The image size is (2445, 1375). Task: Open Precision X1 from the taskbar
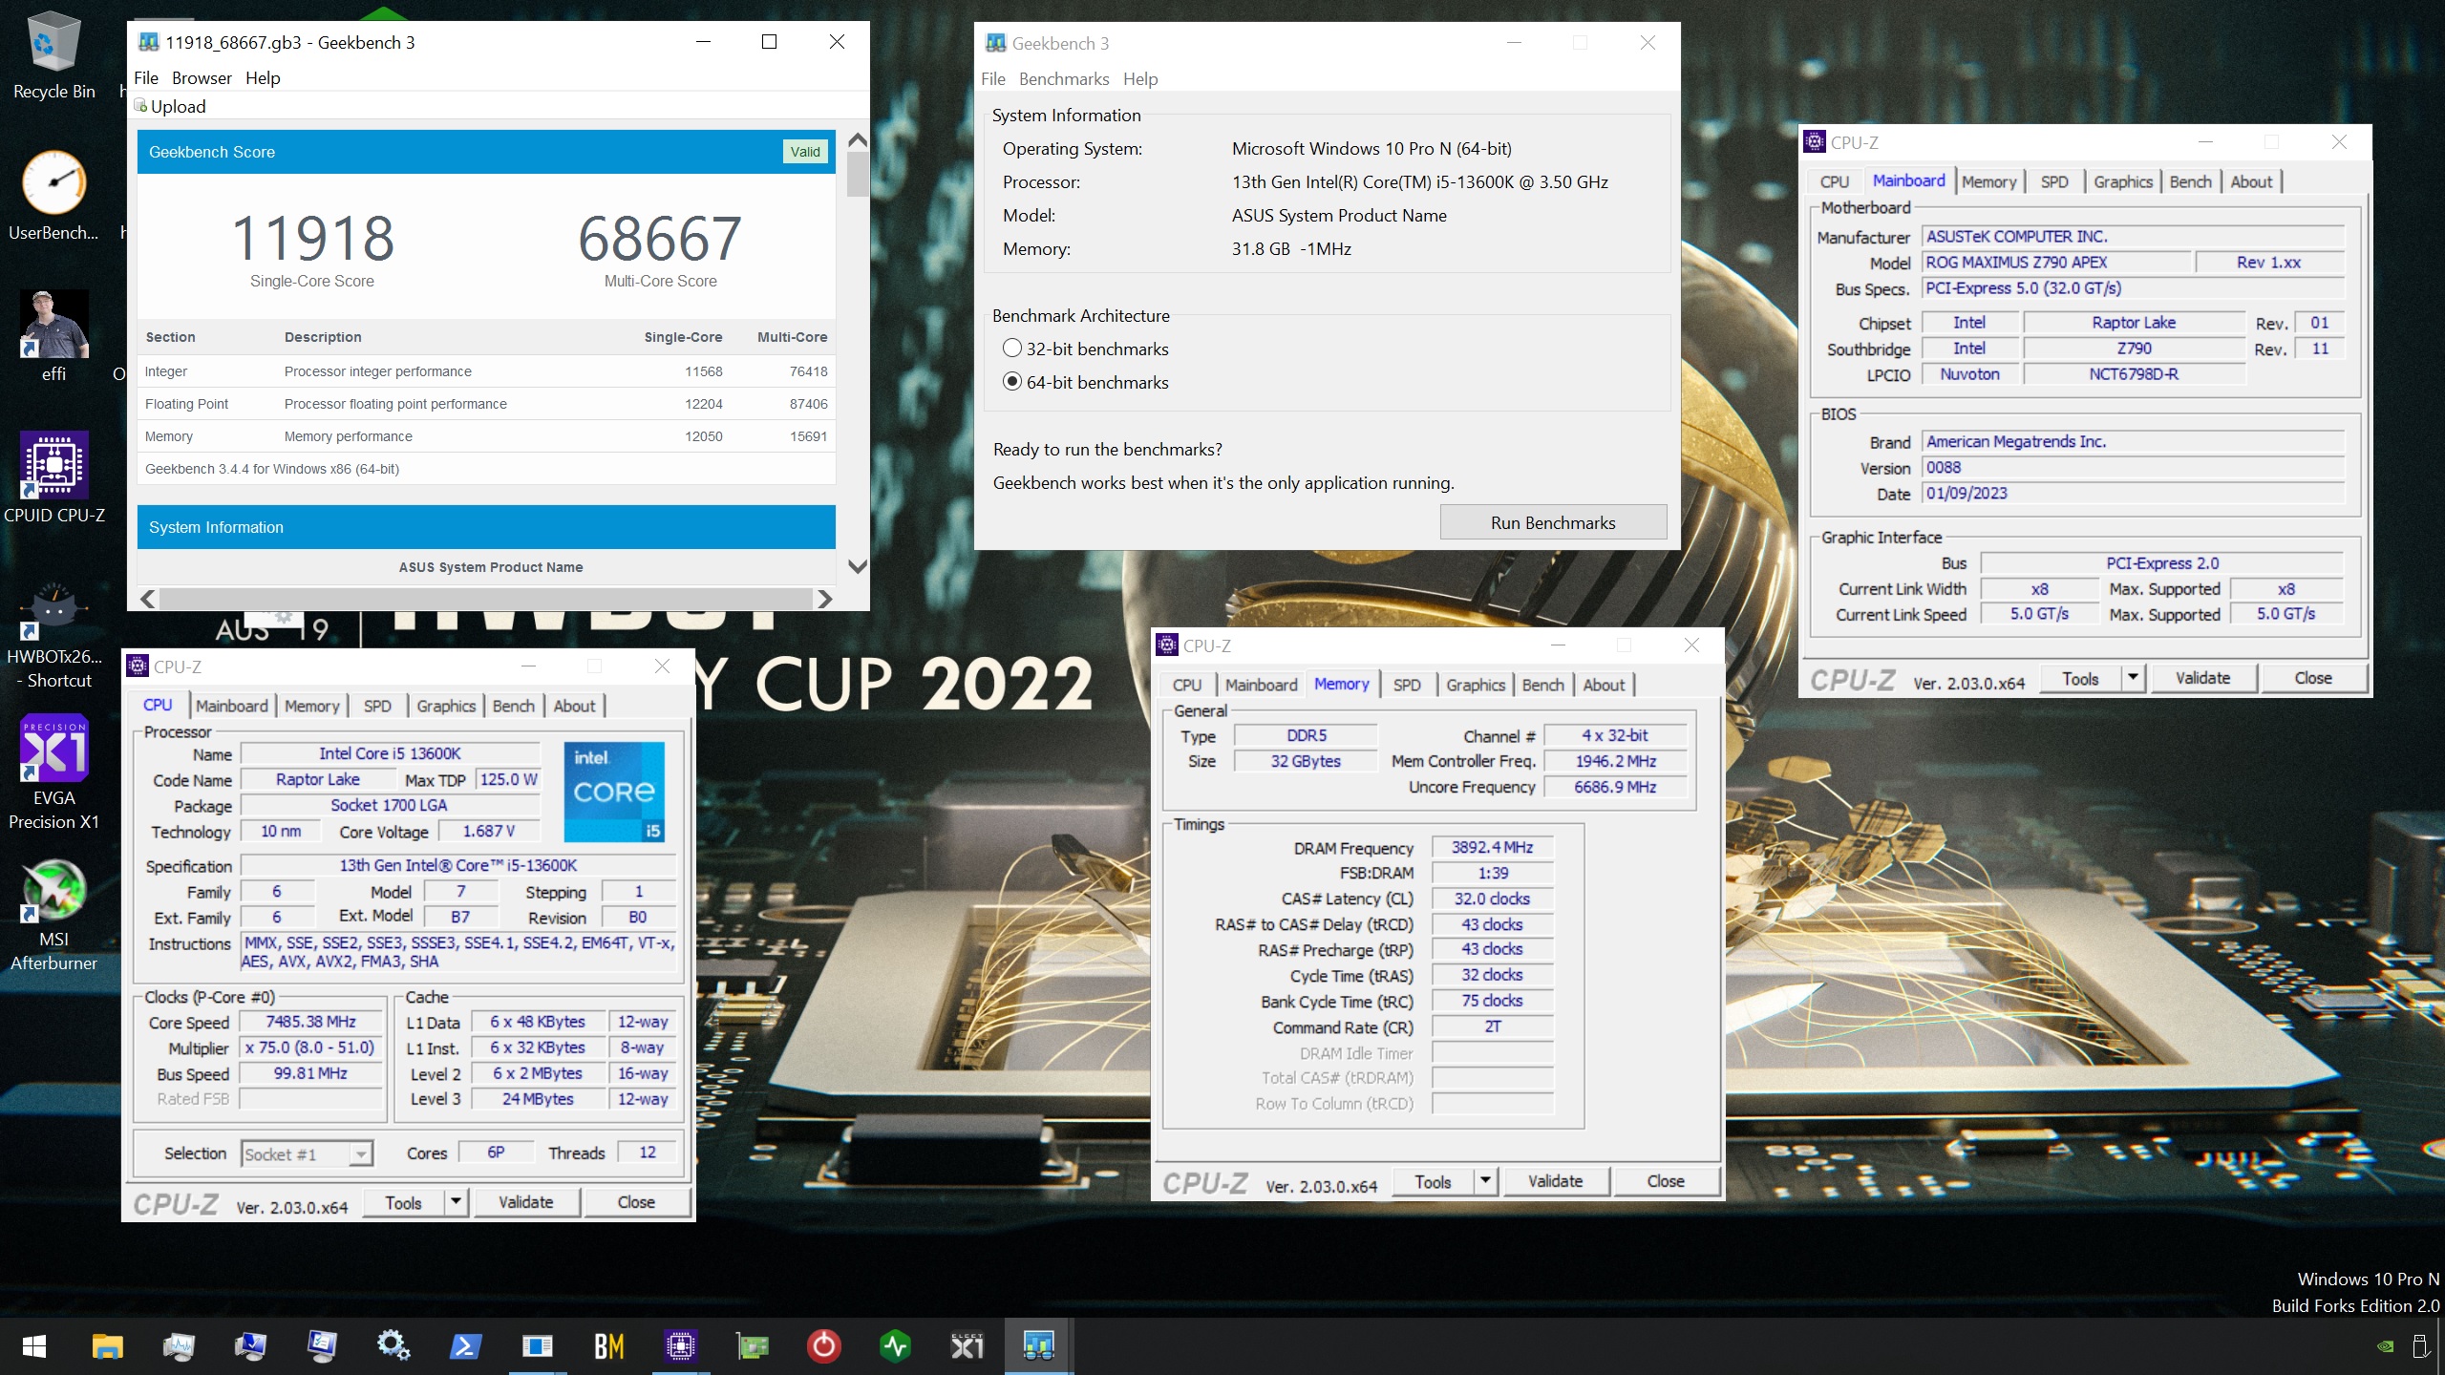coord(967,1346)
